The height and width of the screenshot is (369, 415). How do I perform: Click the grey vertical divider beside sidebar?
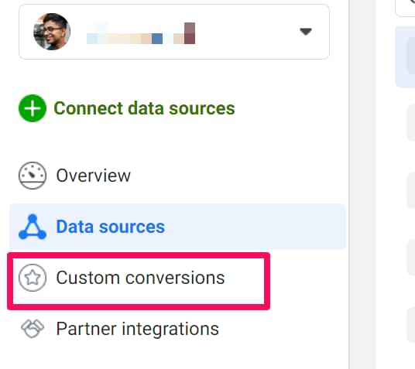tap(362, 184)
